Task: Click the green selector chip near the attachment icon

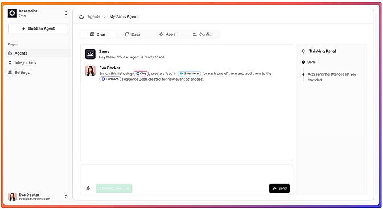Action: (x=114, y=189)
